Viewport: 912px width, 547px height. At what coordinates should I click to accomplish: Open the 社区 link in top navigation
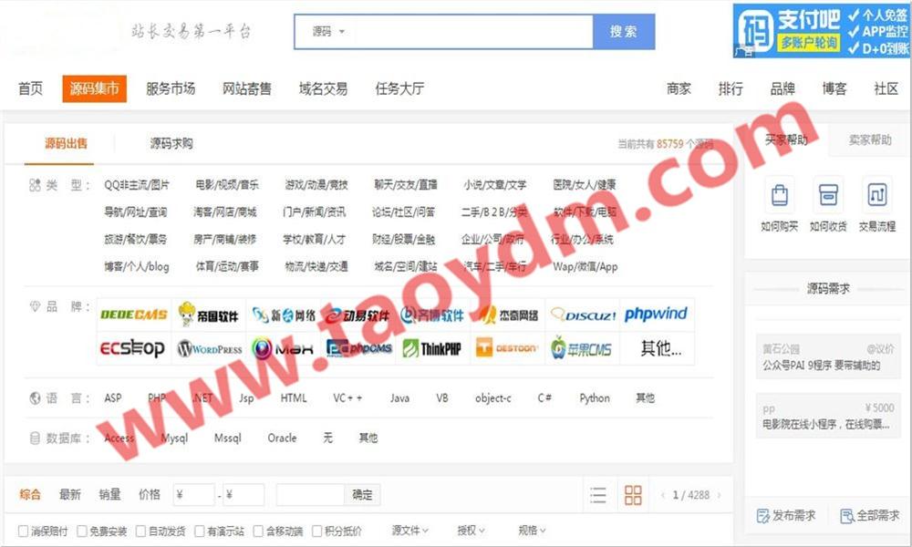[x=886, y=88]
